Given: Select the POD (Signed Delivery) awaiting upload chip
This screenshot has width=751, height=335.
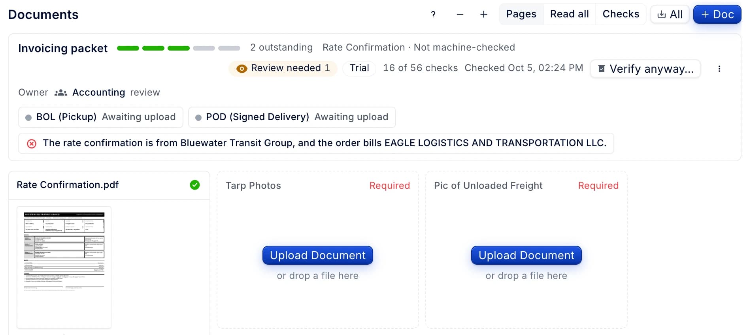Looking at the screenshot, I should [292, 117].
